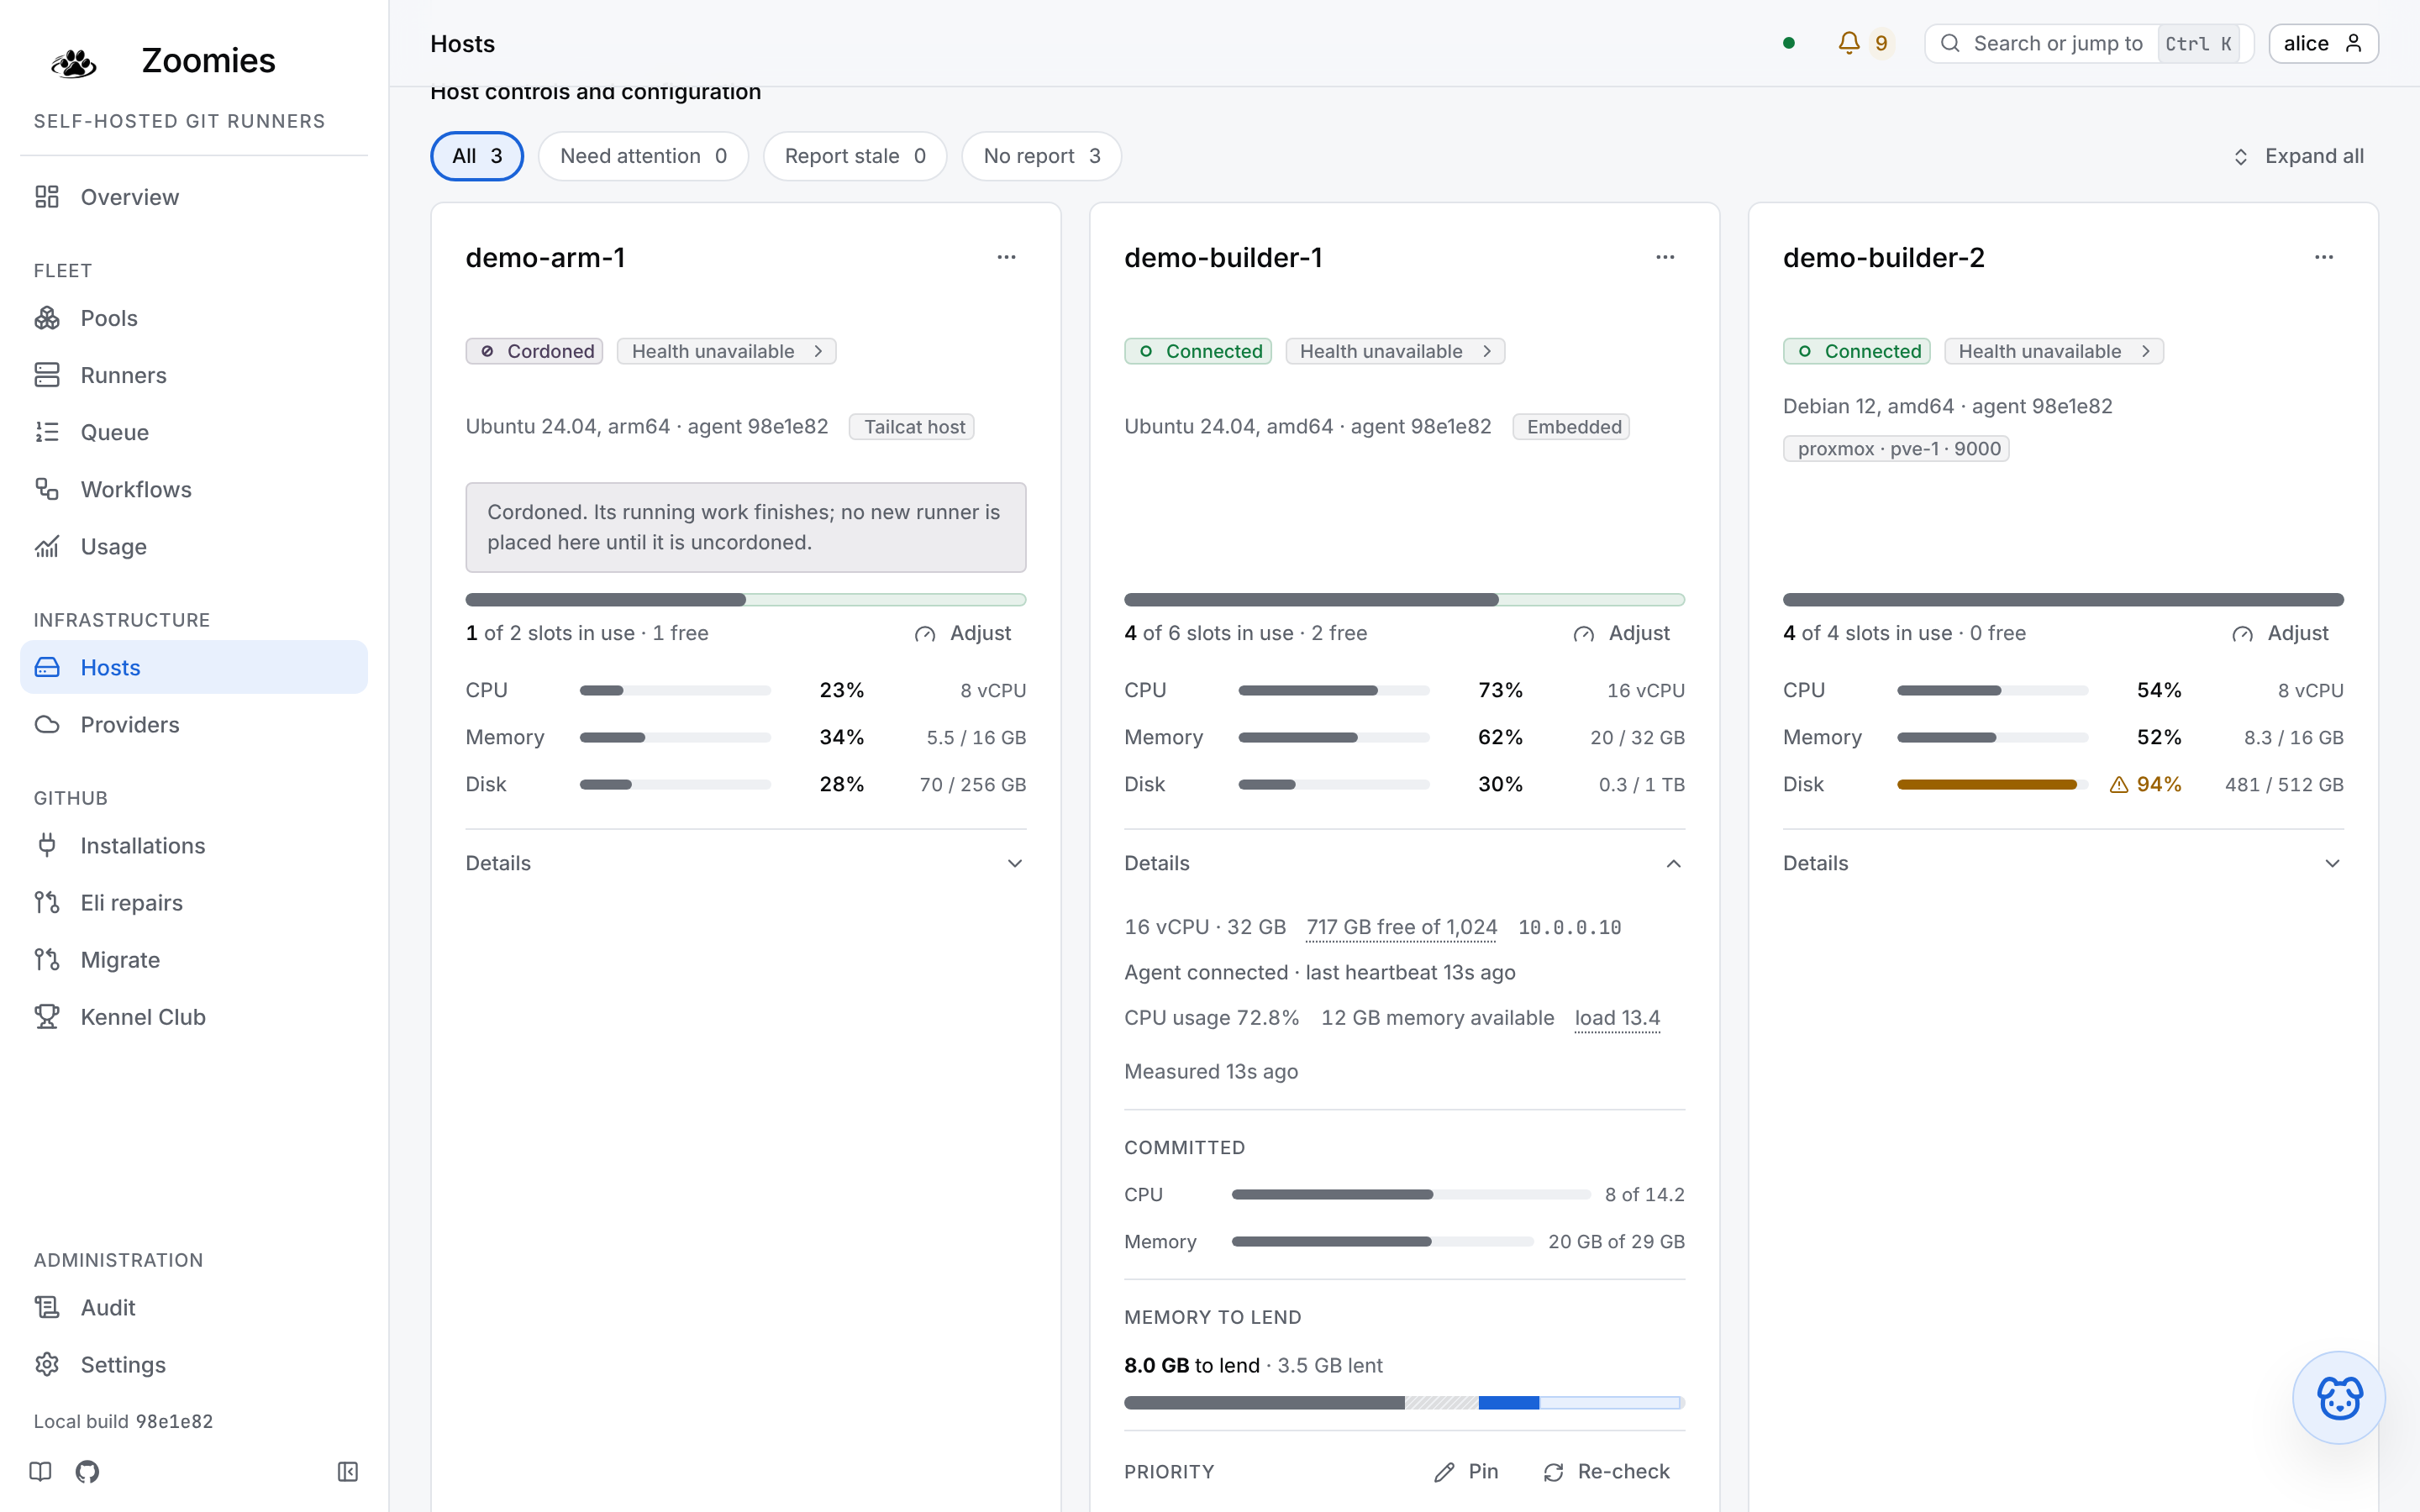Open the notifications bell

coord(1864,43)
